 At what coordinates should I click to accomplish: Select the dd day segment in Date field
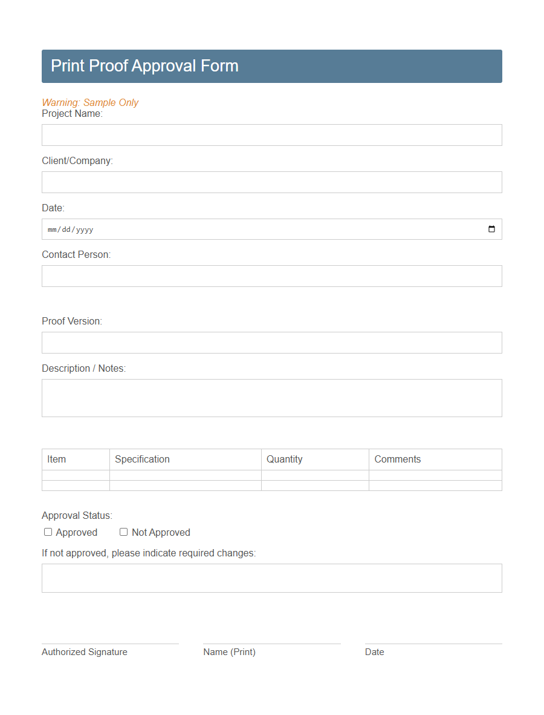tap(66, 229)
